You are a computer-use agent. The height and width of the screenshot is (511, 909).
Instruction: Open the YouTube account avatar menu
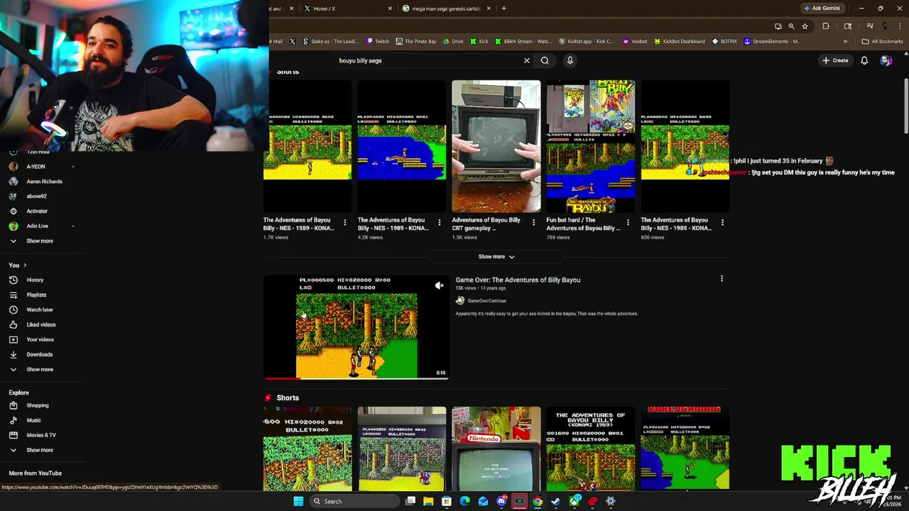[886, 60]
